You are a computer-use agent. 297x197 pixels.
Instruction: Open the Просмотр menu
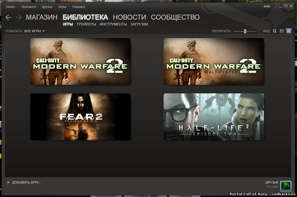click(28, 7)
